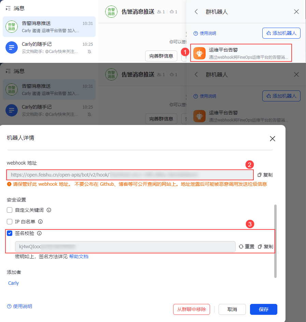The width and height of the screenshot is (306, 322).
Task: Click muted bell icon on Carly的随手记 chat
Action: (89, 52)
